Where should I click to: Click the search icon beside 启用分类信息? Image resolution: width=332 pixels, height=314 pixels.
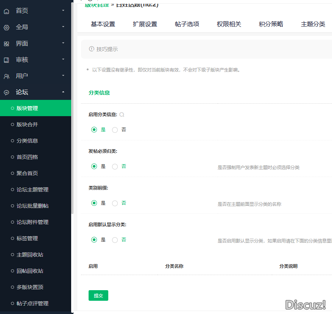pos(122,115)
